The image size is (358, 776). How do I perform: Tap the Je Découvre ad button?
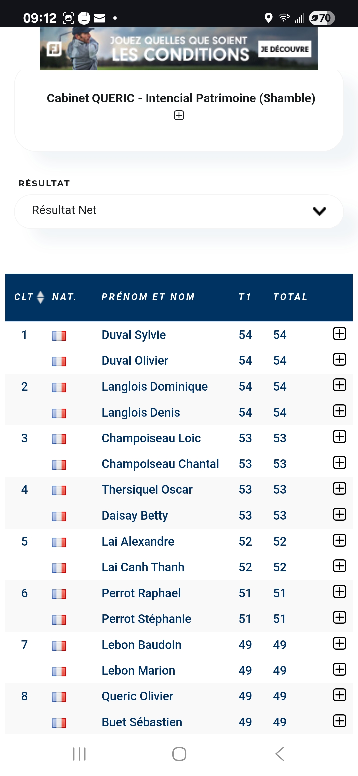[x=284, y=49]
